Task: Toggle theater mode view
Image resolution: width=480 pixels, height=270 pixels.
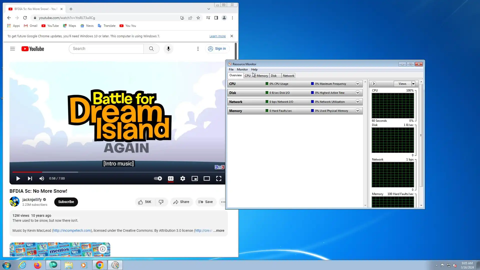Action: 207,178
